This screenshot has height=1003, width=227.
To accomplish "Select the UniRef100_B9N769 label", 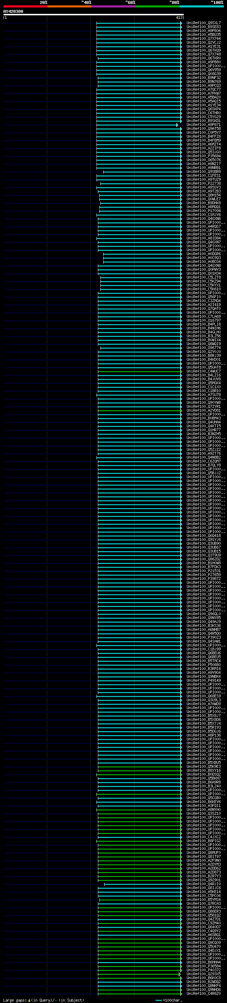I will (x=203, y=82).
